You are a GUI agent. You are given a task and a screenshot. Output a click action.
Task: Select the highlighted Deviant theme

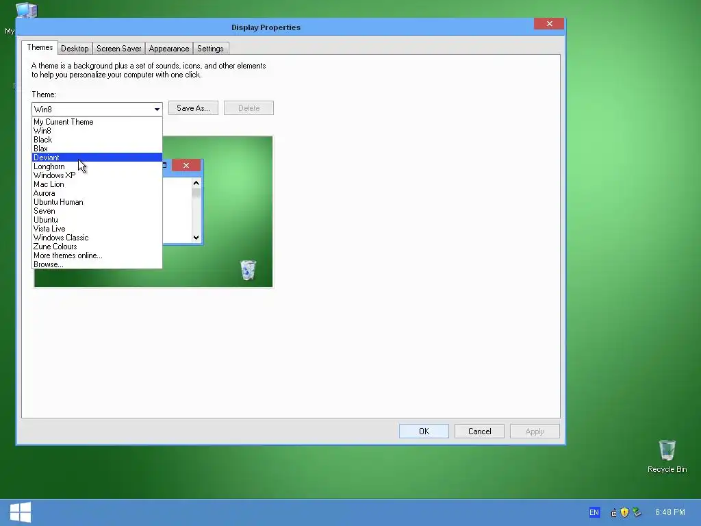click(97, 158)
